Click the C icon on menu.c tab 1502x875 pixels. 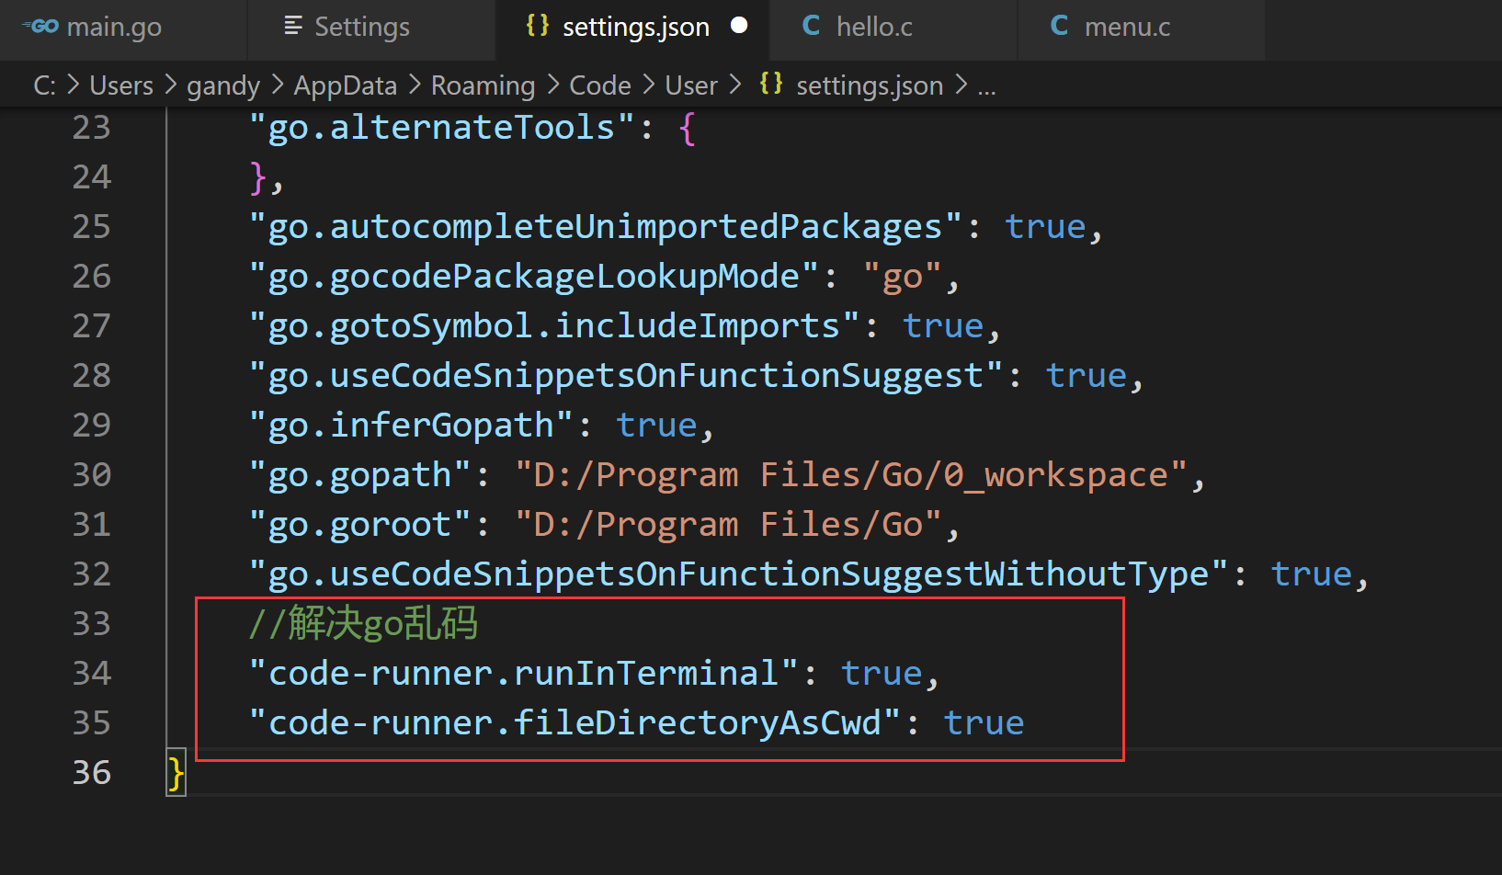(x=1059, y=27)
